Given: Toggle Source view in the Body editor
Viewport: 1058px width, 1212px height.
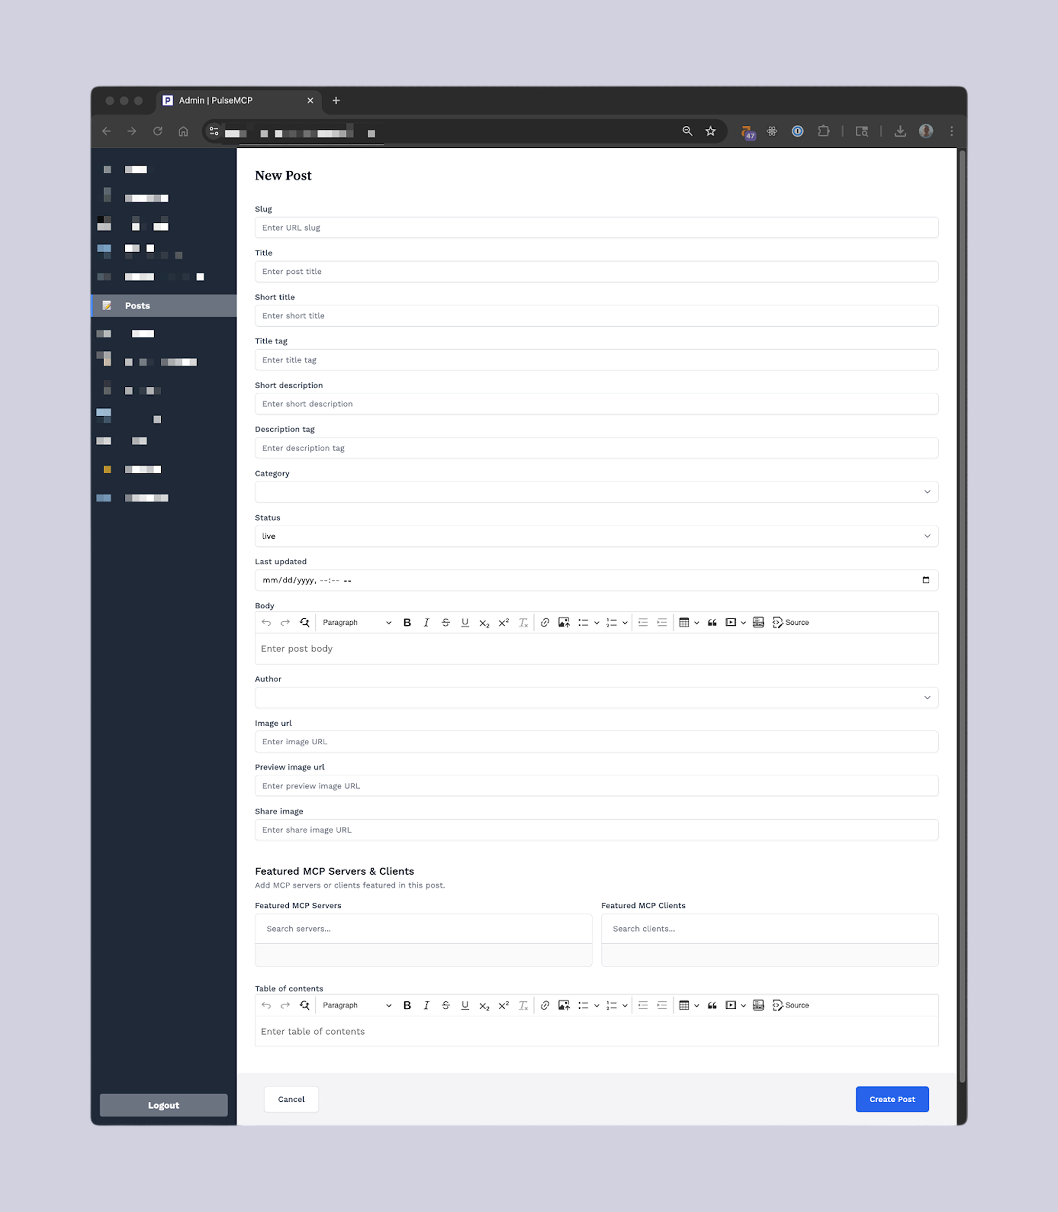Looking at the screenshot, I should pos(790,623).
